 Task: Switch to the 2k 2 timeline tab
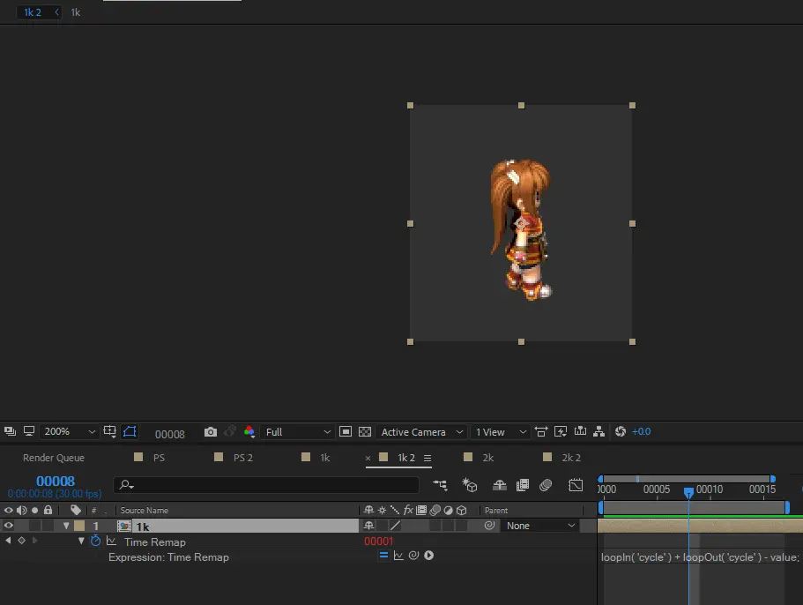pyautogui.click(x=571, y=458)
